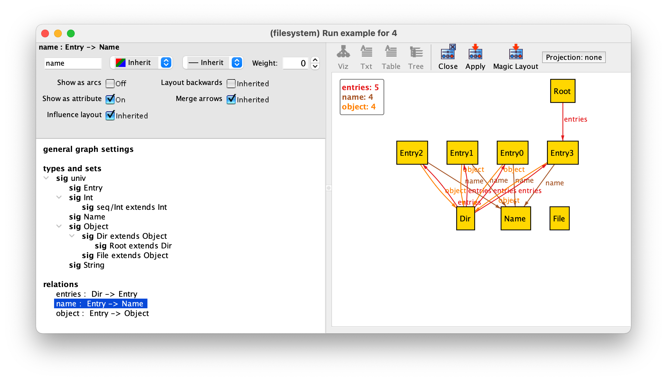Toggle Merge arrows checkbox
This screenshot has height=381, width=667.
231,99
